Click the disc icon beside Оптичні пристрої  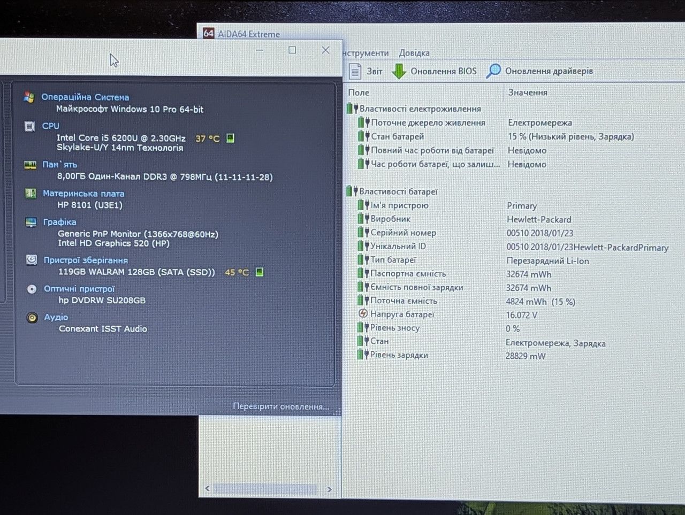32,289
